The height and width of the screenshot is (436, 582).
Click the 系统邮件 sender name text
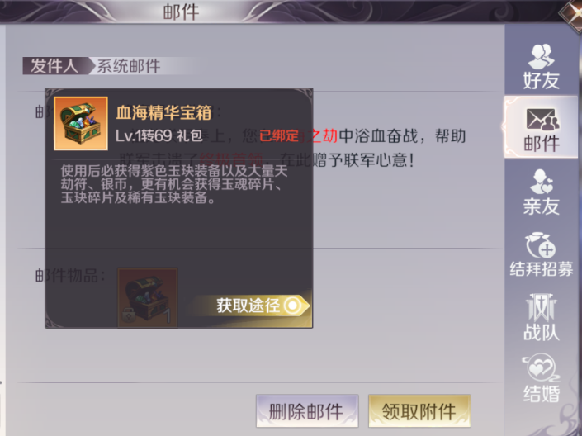[129, 67]
